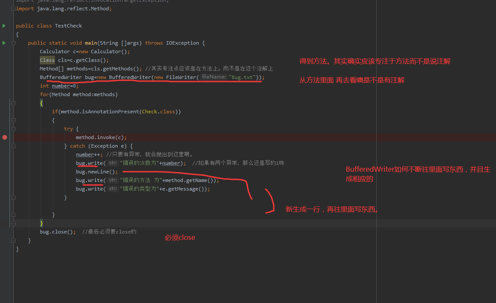
Task: Click the method.invoke(c) statement
Action: tap(101, 137)
